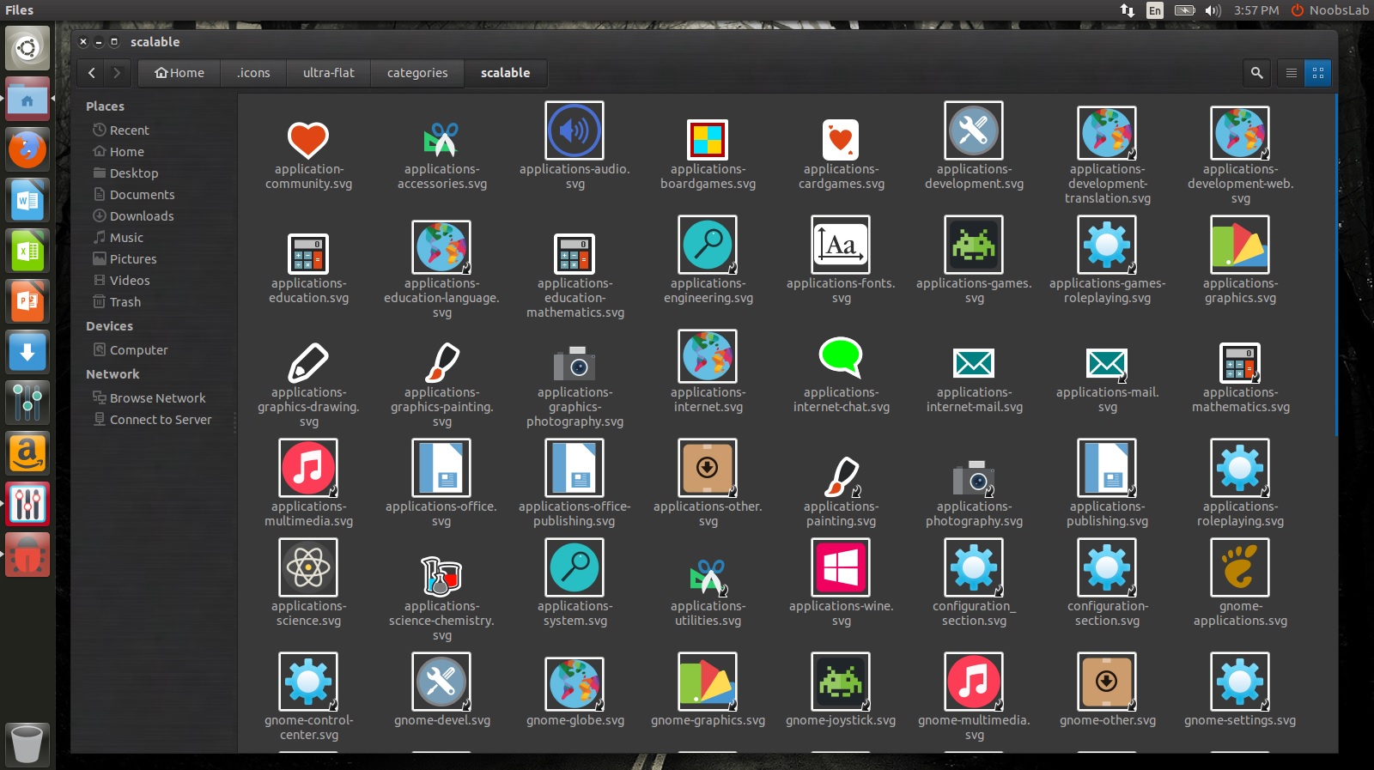Select scalable path bar segment
The width and height of the screenshot is (1374, 770).
point(505,73)
